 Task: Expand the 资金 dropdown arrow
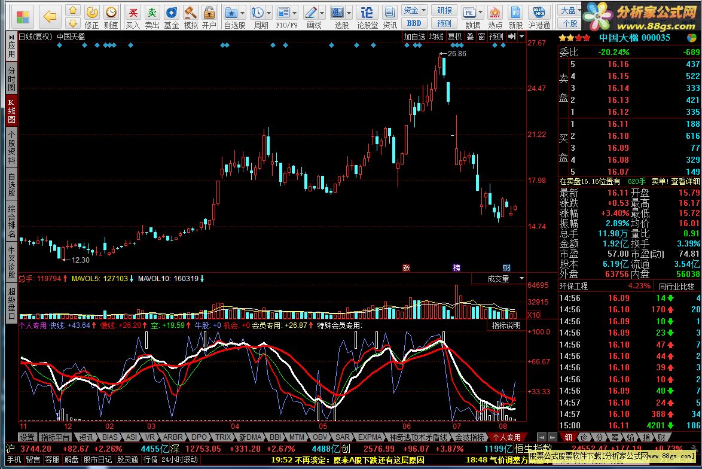click(x=423, y=10)
